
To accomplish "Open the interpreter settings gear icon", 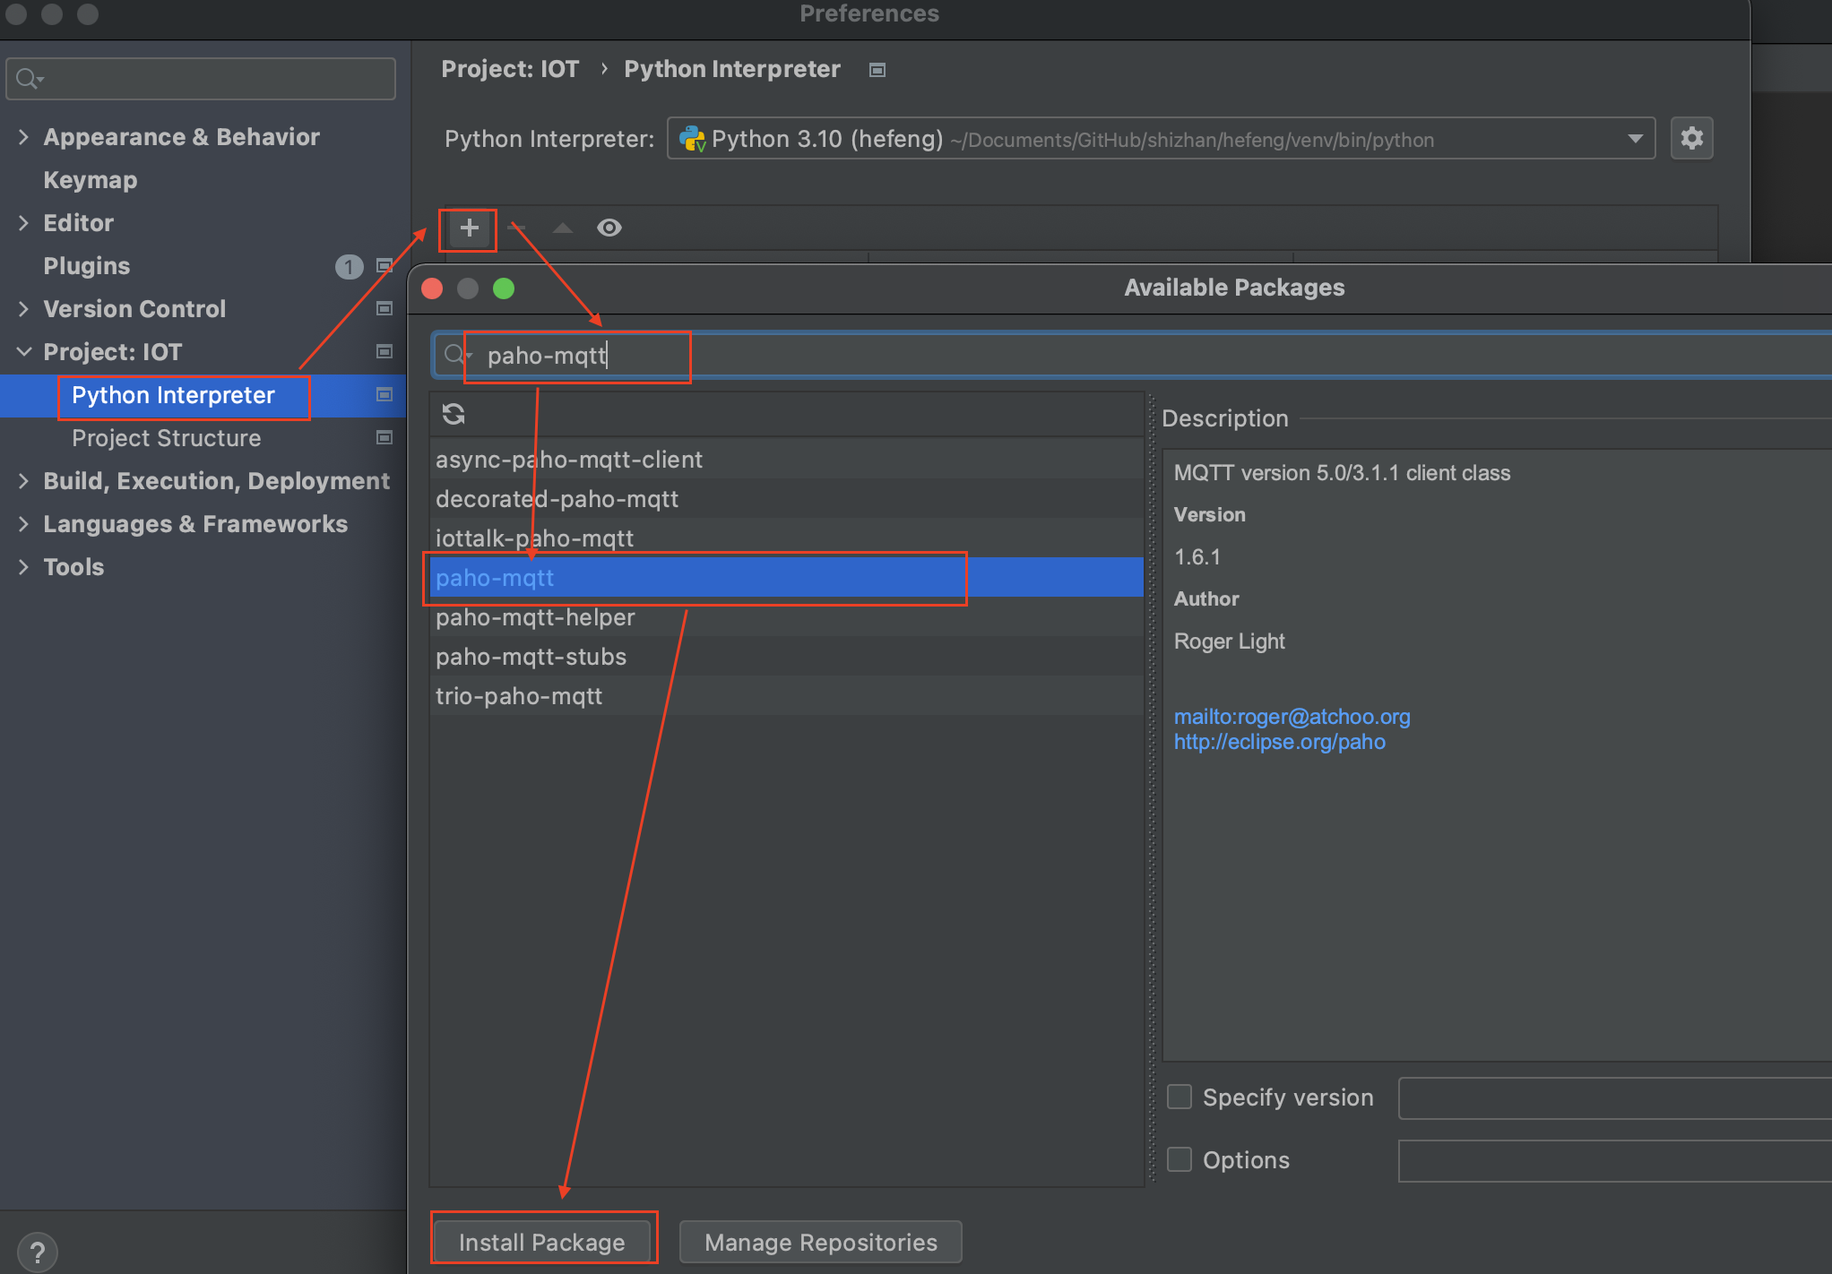I will tap(1691, 139).
